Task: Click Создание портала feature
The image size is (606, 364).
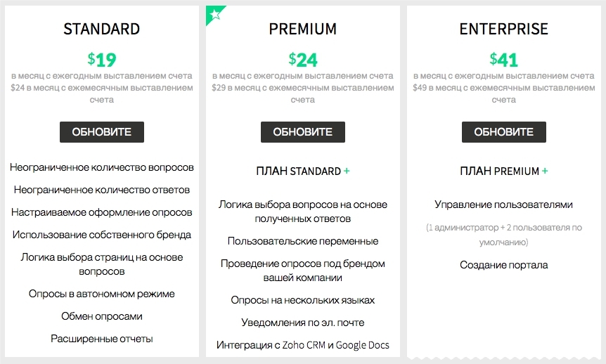Action: (x=503, y=265)
